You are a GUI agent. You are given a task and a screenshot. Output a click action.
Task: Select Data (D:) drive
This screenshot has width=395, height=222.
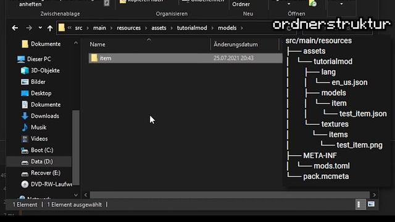(42, 162)
